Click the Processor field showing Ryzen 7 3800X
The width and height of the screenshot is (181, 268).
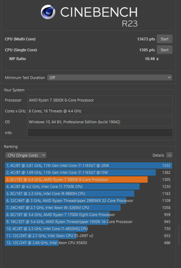tap(100, 100)
